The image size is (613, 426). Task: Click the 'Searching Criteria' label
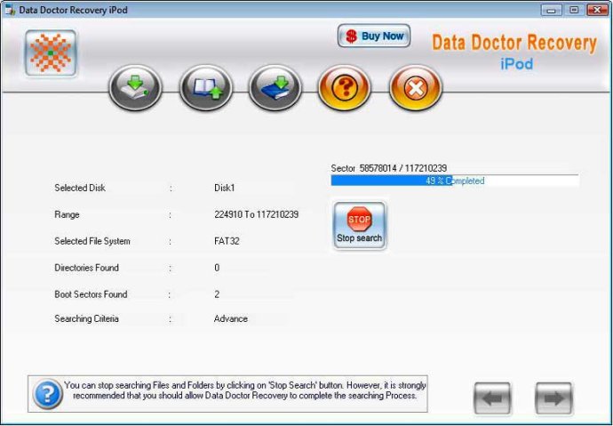(x=86, y=318)
